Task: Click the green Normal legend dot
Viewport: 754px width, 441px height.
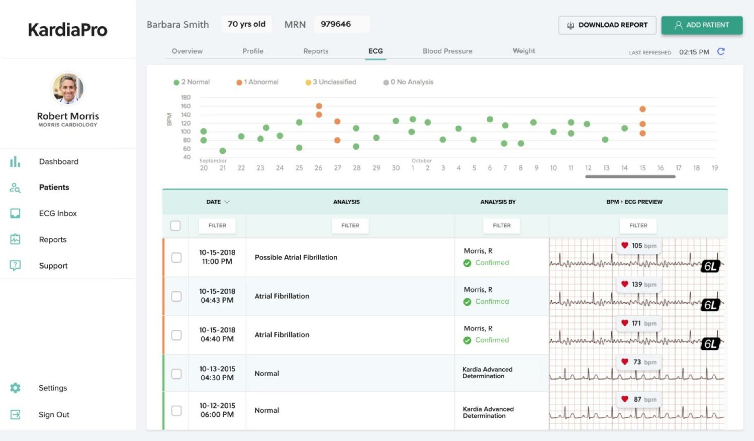Action: coord(176,82)
